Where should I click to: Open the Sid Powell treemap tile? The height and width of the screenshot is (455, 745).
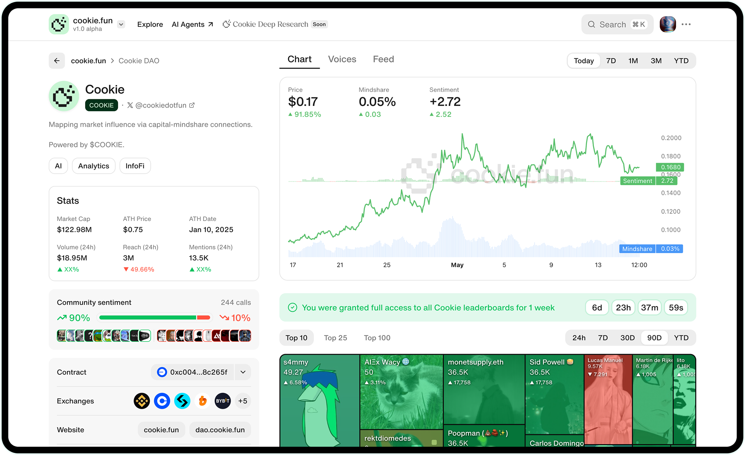tap(554, 394)
